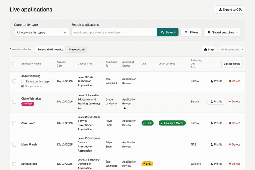
Task: Click the name Ethan Brook
Action: (x=29, y=164)
